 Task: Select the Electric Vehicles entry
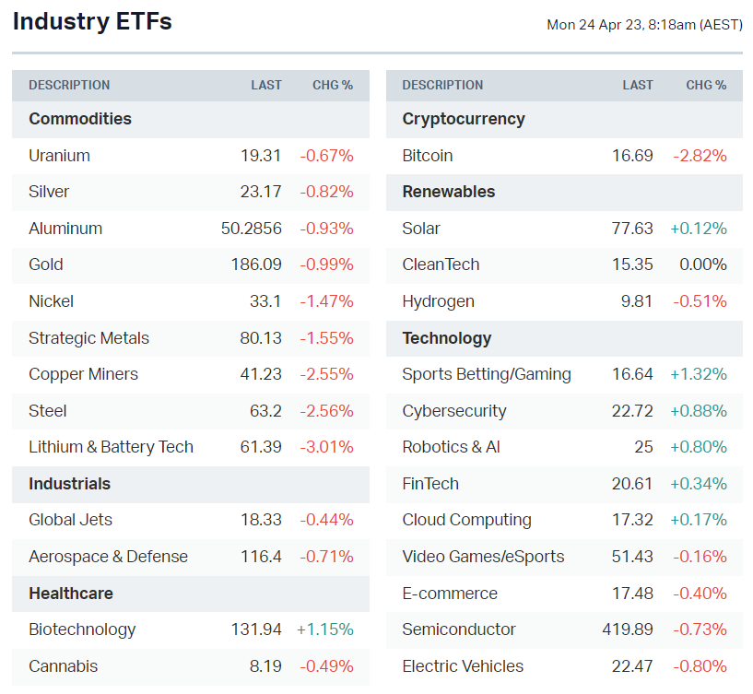point(463,666)
